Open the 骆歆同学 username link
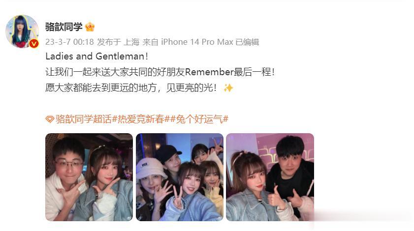This screenshot has width=414, height=231. click(x=64, y=27)
